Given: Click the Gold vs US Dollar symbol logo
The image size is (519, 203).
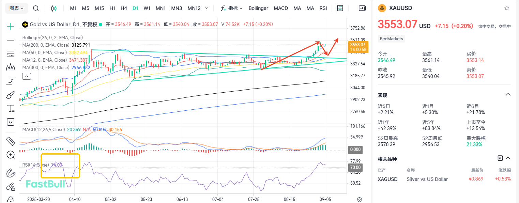Looking at the screenshot, I should 25,25.
